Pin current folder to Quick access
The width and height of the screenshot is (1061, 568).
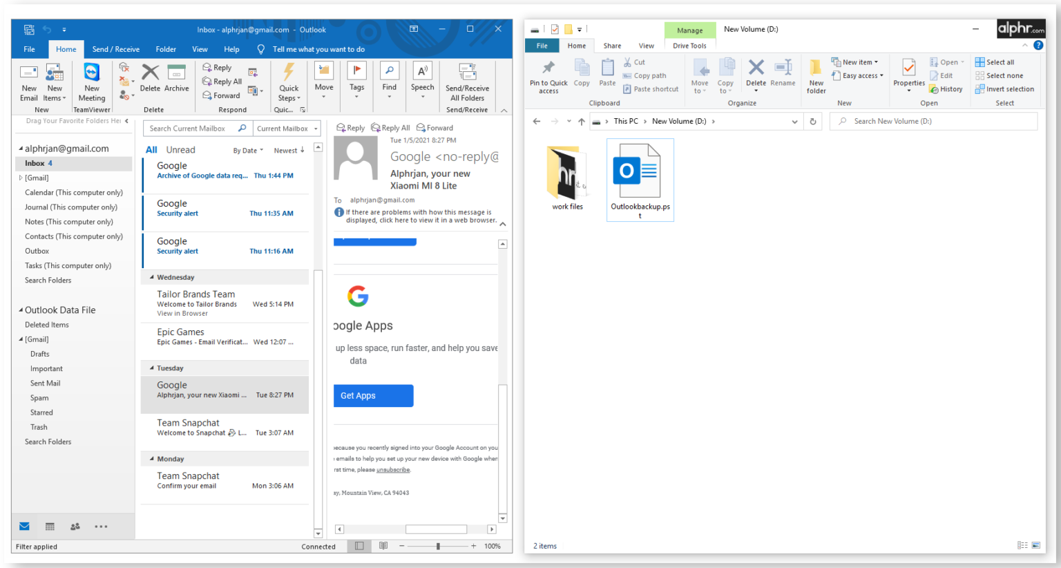tap(548, 76)
